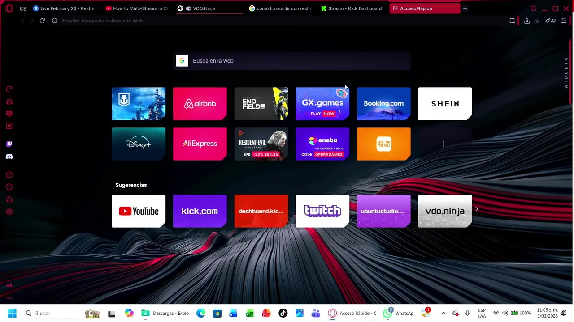Screen dimensions: 574x322
Task: Open Twitch suggestion tile
Action: [x=322, y=211]
